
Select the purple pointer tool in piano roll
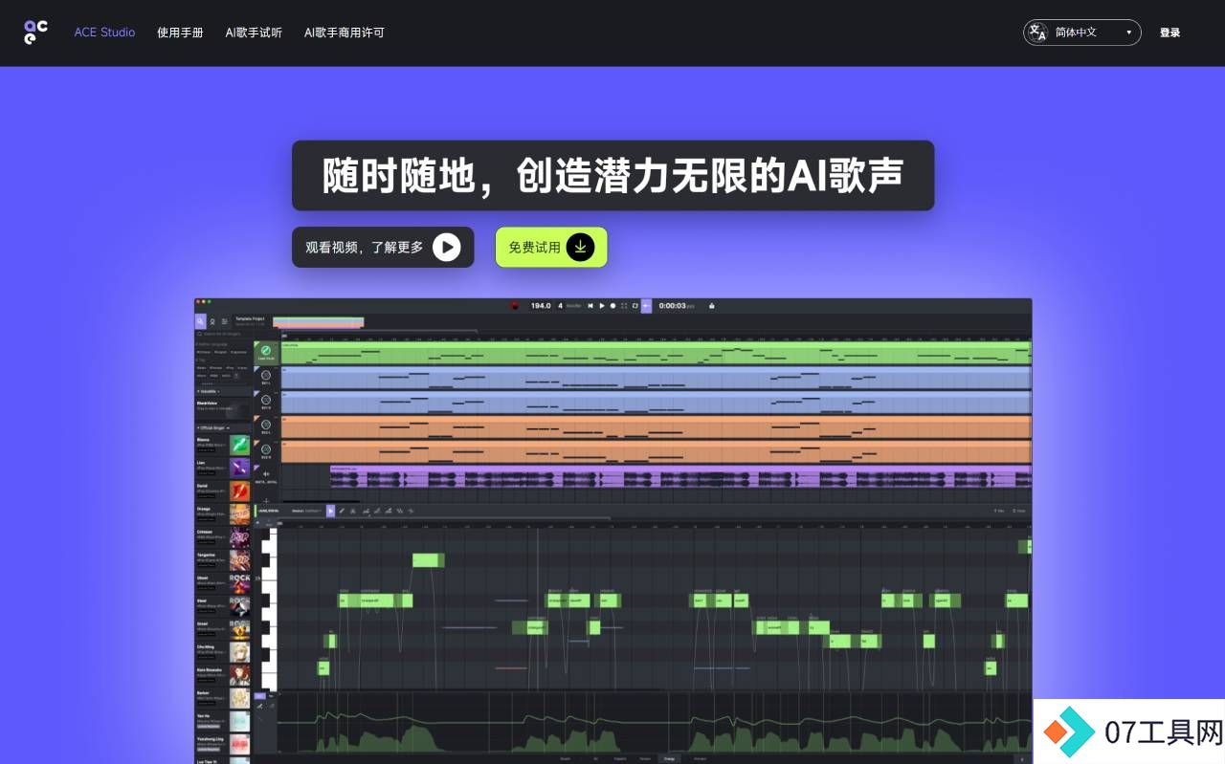[x=330, y=511]
